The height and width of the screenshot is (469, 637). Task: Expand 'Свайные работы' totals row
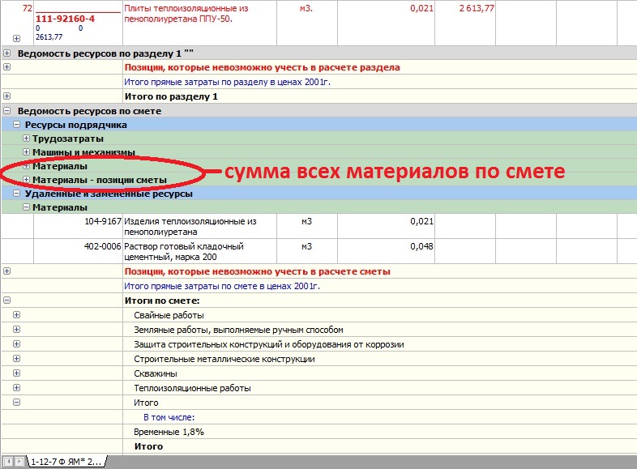16,315
